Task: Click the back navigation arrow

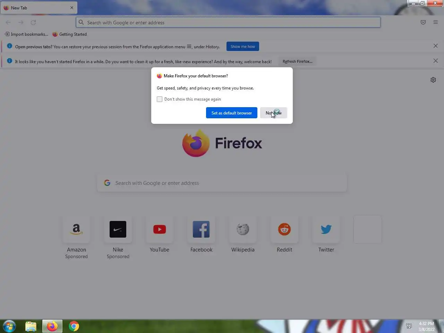Action: pos(8,23)
